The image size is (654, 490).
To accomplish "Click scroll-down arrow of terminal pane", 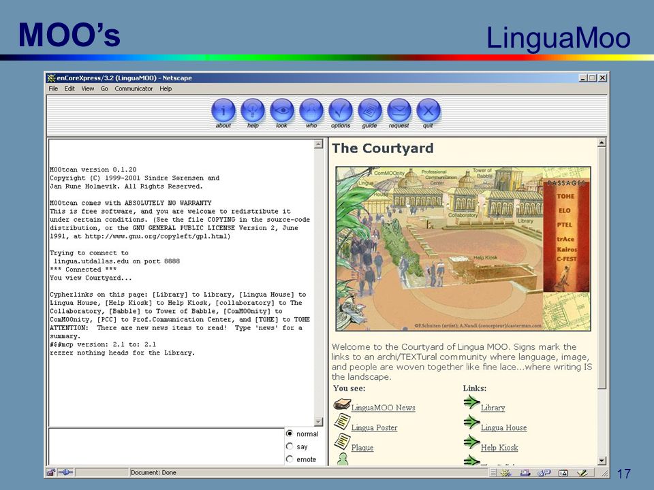I will click(x=319, y=422).
